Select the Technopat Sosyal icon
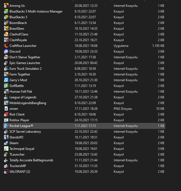The width and height of the screenshot is (181, 191). tap(6, 149)
